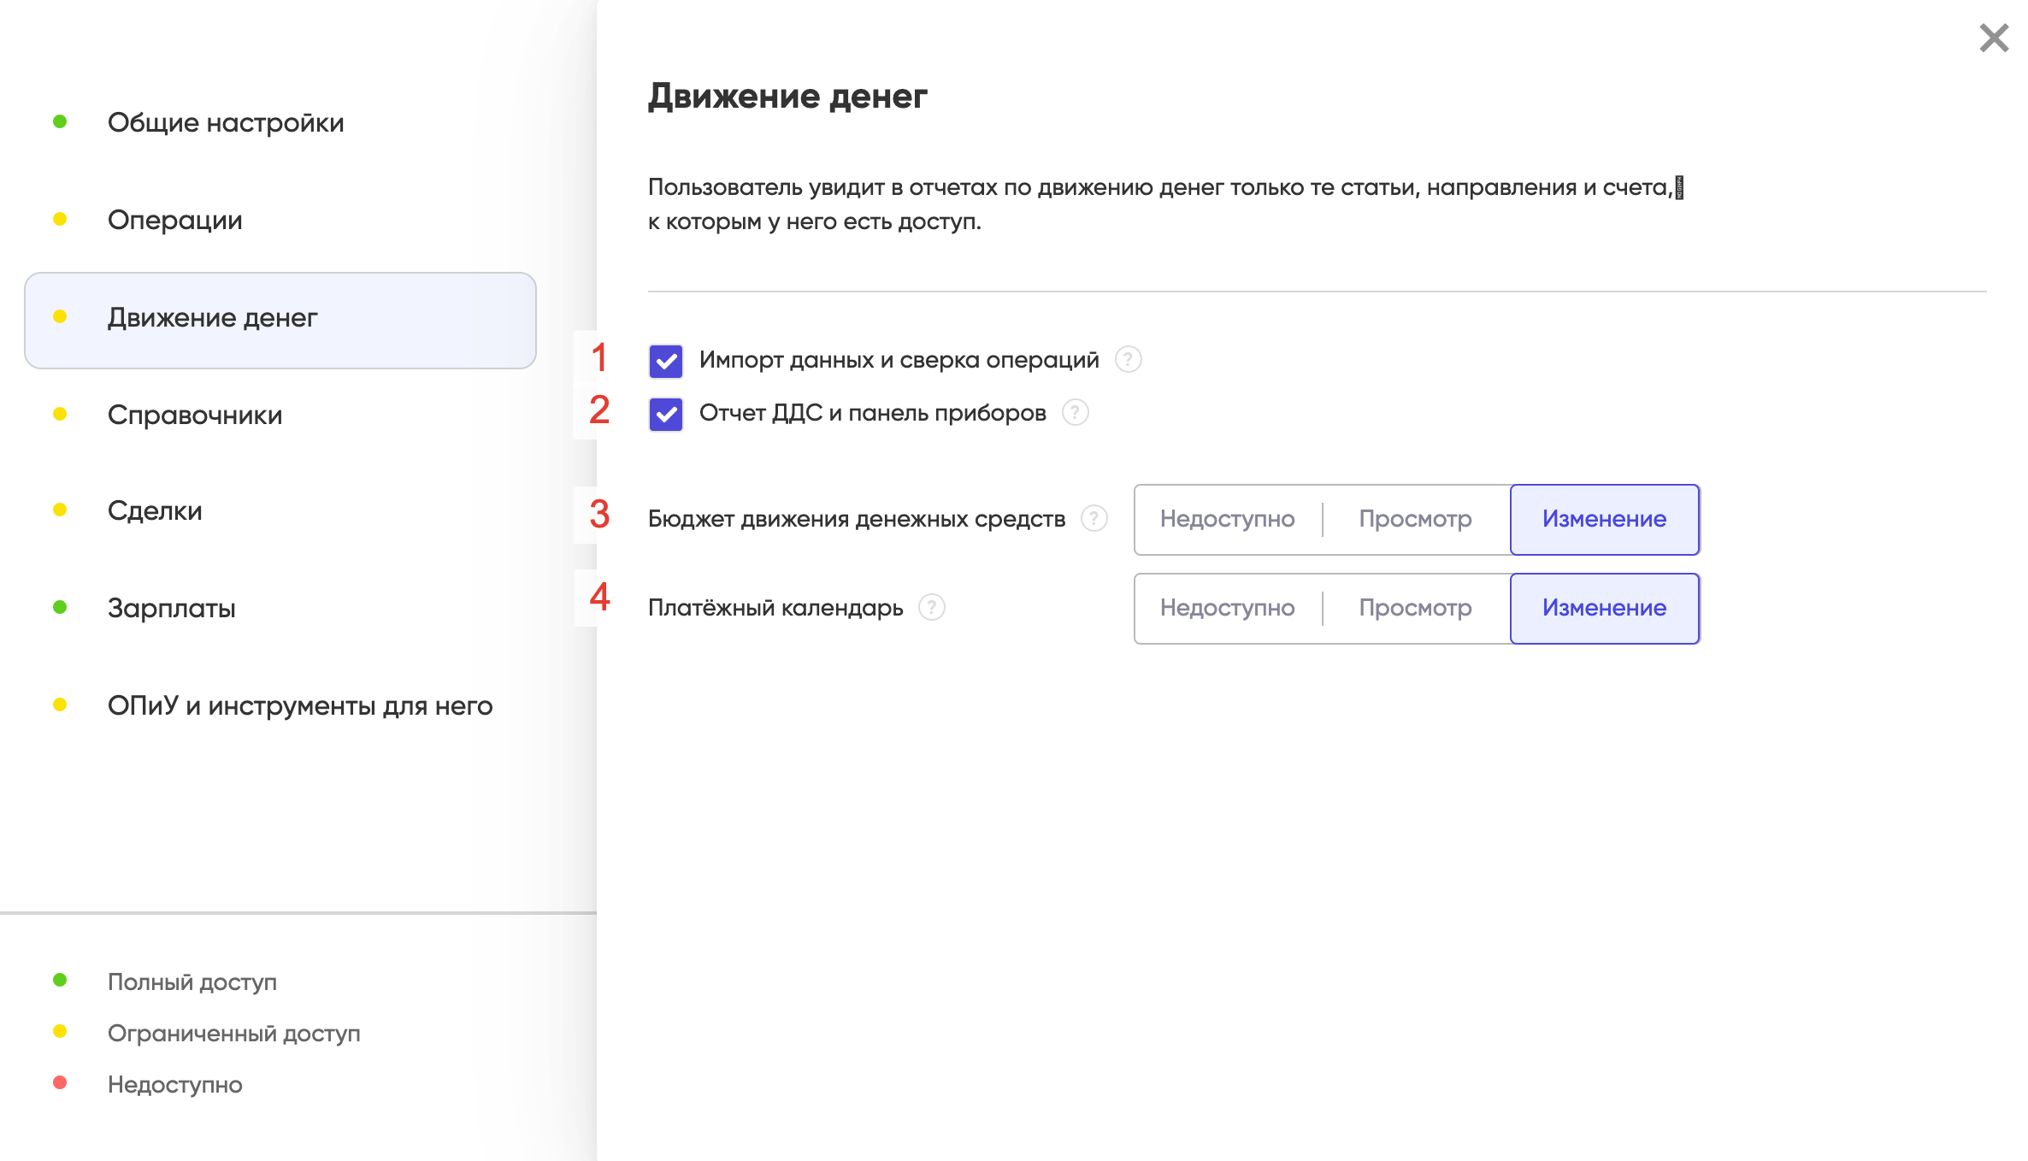Screen dimensions: 2028x1161
Task: Set Платёжный календарь to Просмотр
Action: pos(1416,608)
